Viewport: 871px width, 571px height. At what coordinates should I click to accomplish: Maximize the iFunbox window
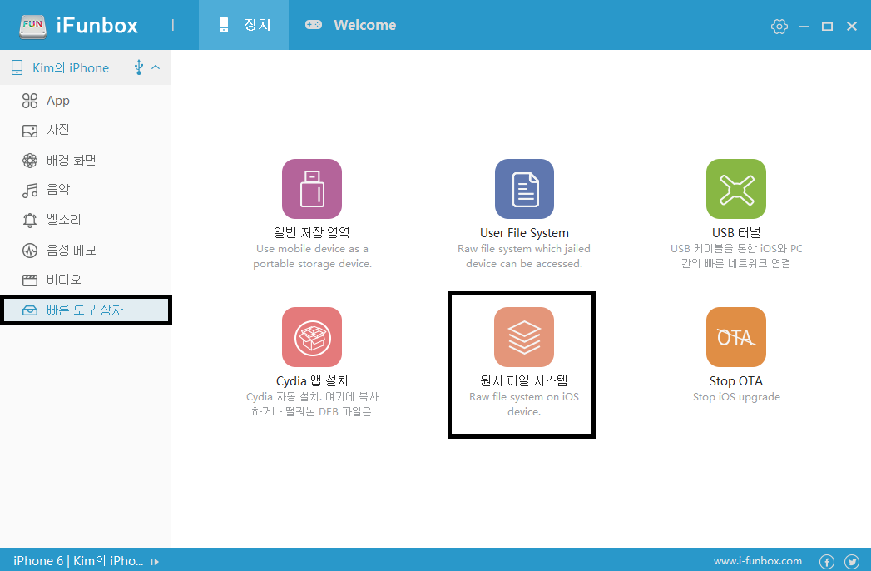click(x=827, y=26)
